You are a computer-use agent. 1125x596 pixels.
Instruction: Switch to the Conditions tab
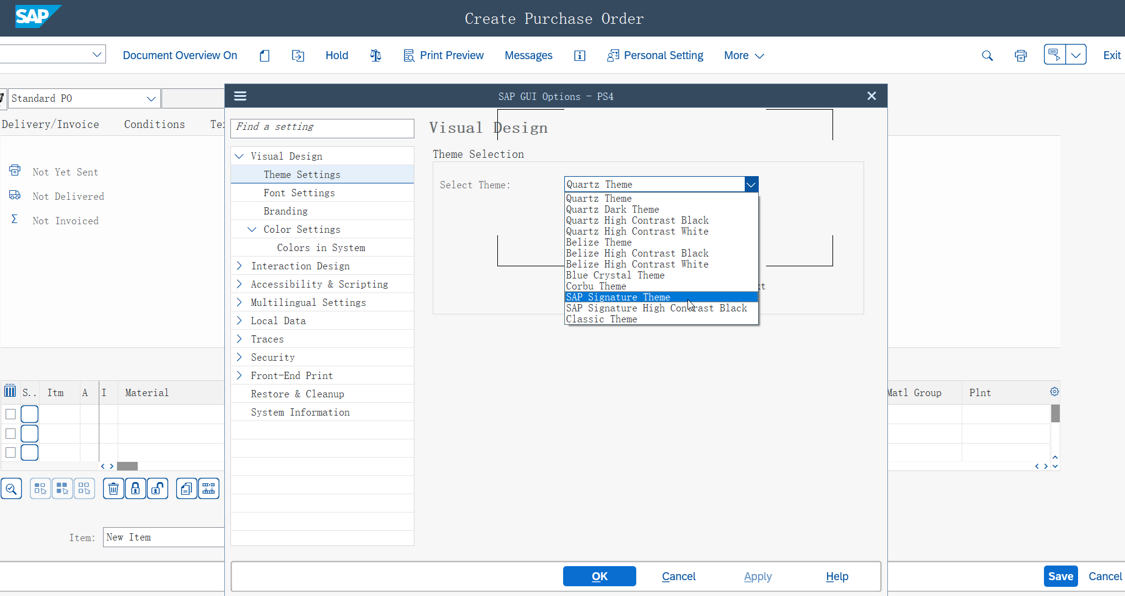tap(154, 124)
